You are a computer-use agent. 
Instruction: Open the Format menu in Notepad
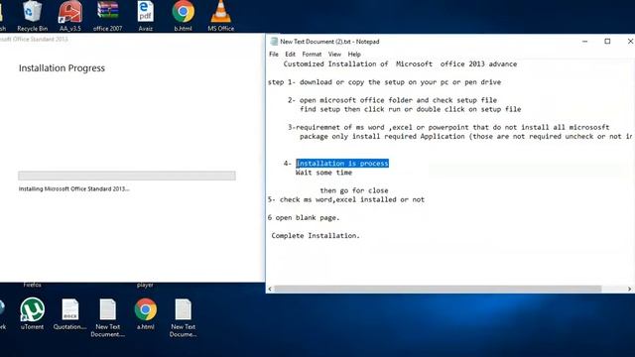(312, 55)
